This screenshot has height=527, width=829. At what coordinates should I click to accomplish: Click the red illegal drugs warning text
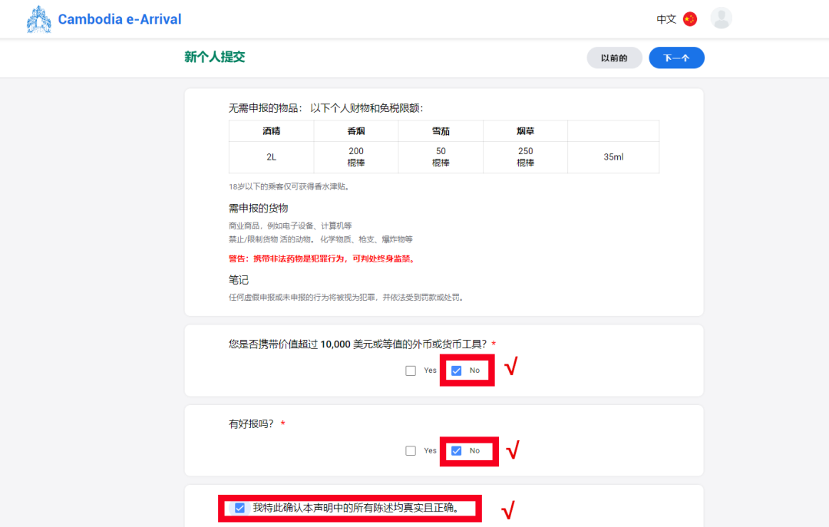322,259
